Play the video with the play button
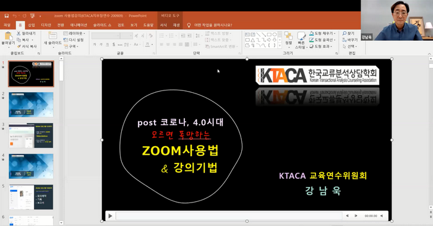The image size is (433, 226). [110, 215]
